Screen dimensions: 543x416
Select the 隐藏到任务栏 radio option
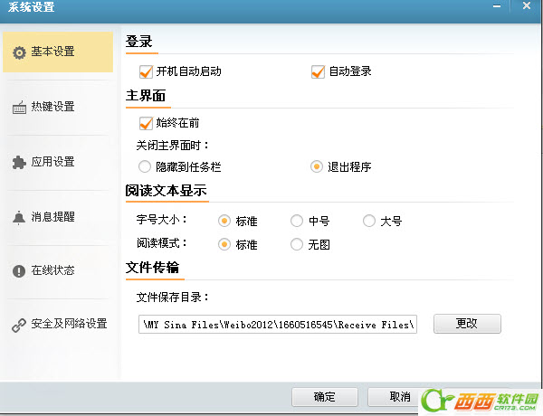(x=145, y=166)
